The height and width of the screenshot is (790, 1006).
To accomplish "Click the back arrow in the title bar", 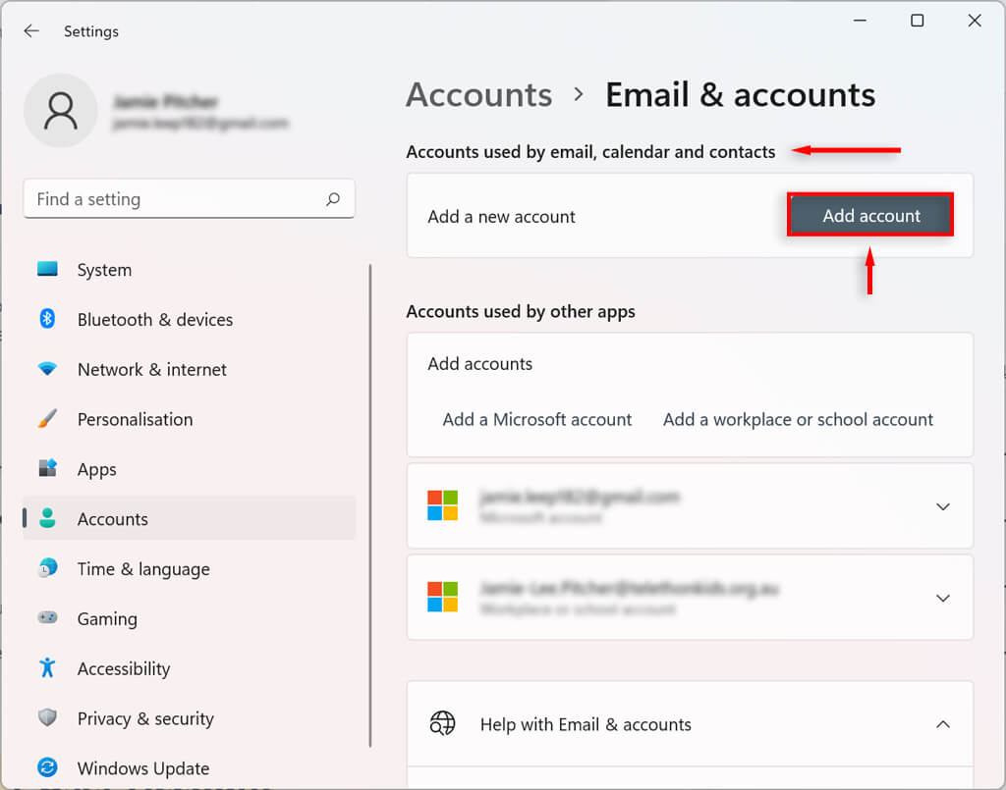I will [31, 31].
